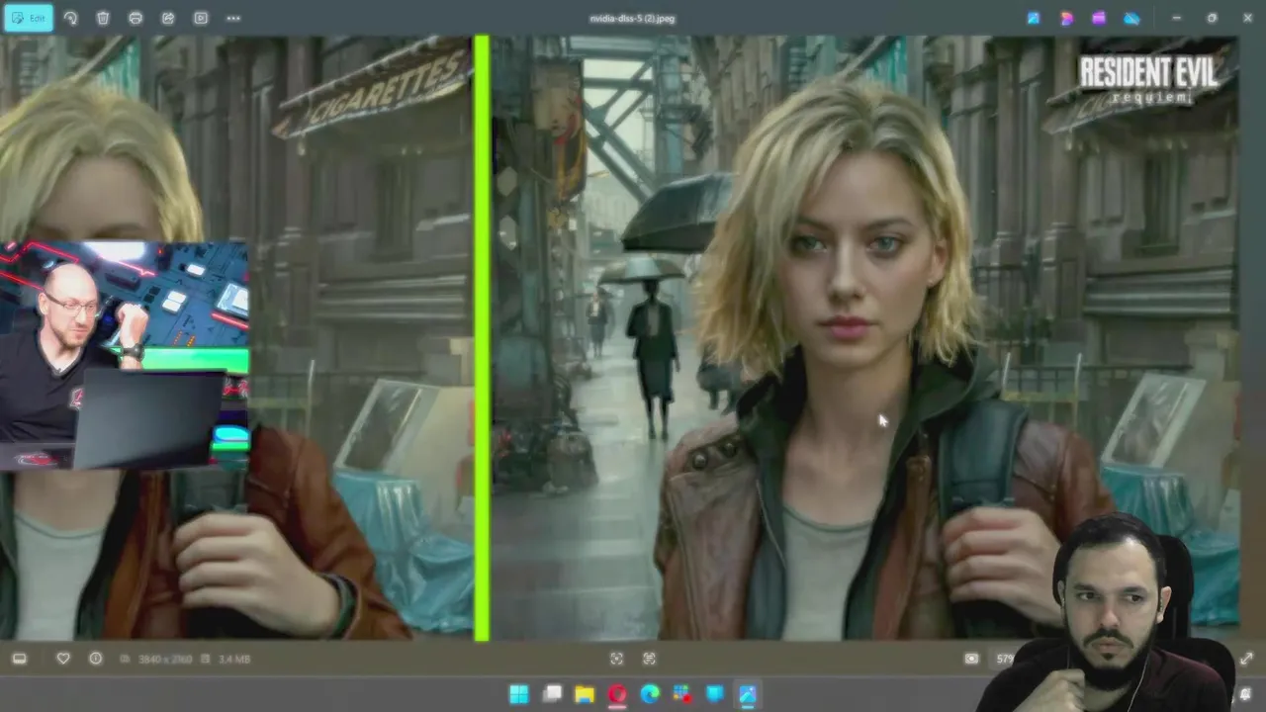
Task: Launch Microsoft Edge from the taskbar
Action: [x=650, y=694]
